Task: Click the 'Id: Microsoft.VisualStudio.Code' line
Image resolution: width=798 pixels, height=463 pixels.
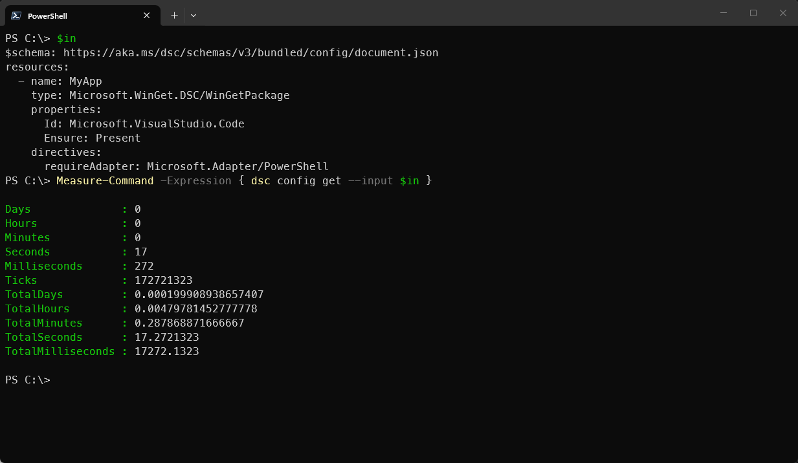Action: pos(144,124)
